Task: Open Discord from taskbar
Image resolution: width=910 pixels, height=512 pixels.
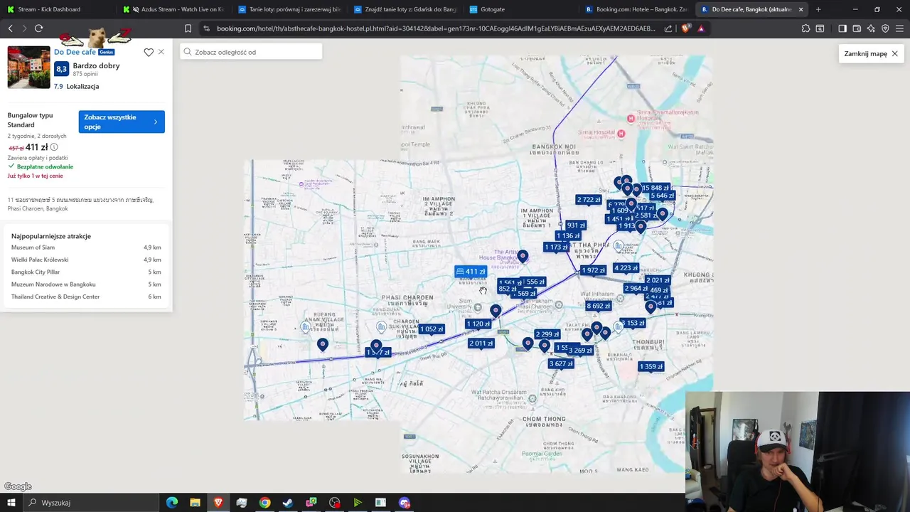Action: pyautogui.click(x=405, y=503)
